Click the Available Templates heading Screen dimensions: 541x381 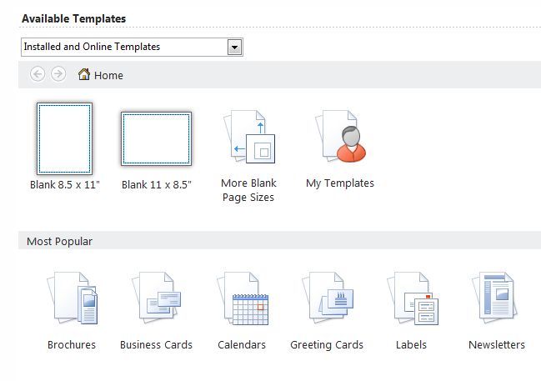(x=74, y=18)
